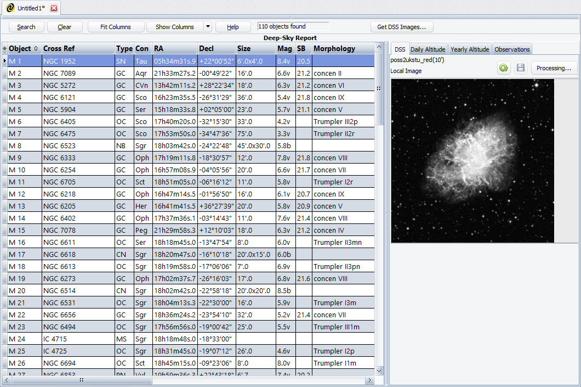This screenshot has width=581, height=387.
Task: Click the Fit Columns button
Action: 116,27
